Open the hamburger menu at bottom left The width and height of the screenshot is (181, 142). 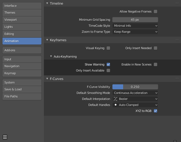[5, 137]
